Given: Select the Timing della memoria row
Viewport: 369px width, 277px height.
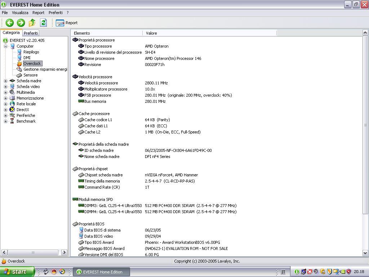Looking at the screenshot, I should coord(137,181).
